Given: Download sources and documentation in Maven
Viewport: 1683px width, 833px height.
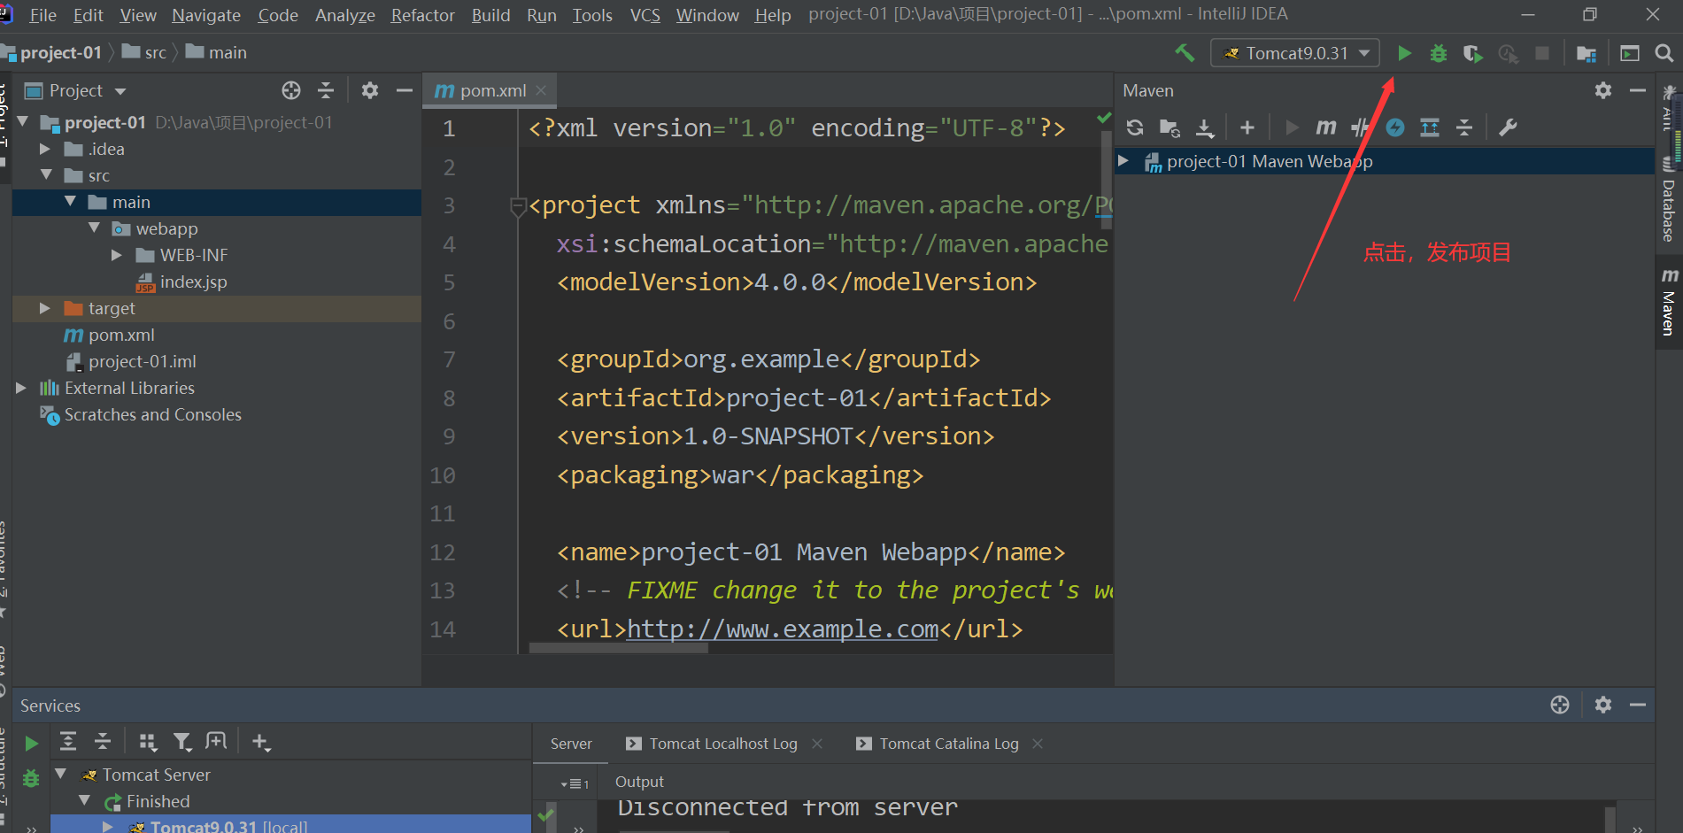Looking at the screenshot, I should [1205, 127].
